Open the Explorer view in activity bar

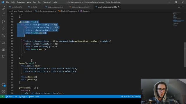point(3,8)
